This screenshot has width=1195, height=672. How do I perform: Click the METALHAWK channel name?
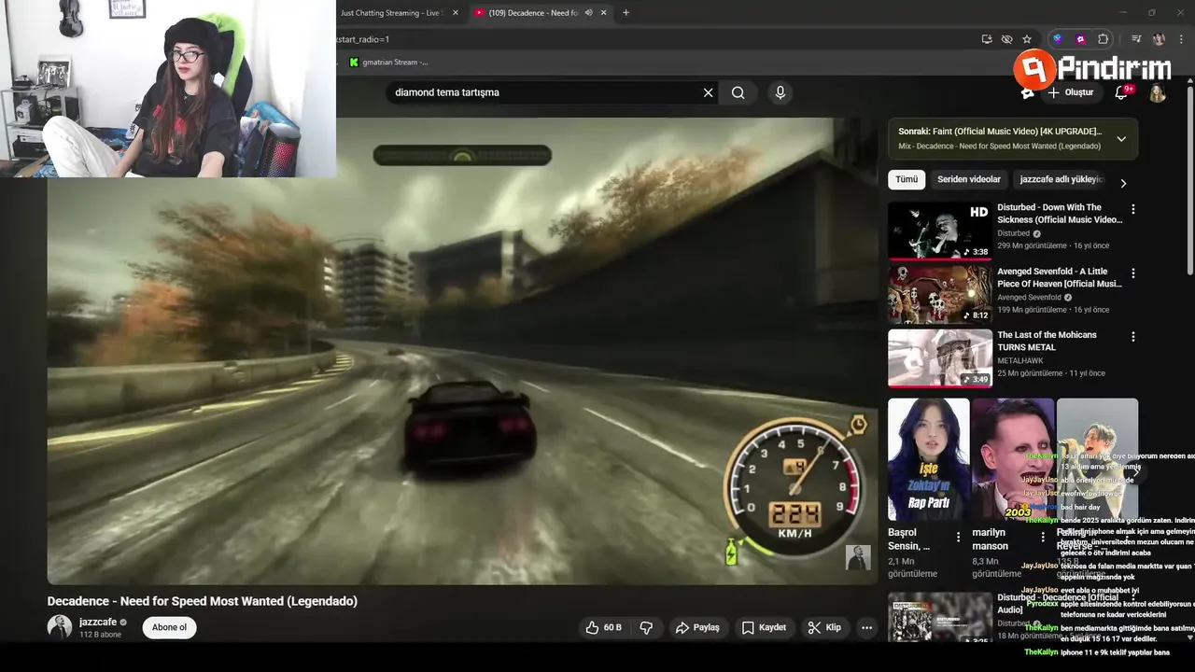pyautogui.click(x=1019, y=360)
